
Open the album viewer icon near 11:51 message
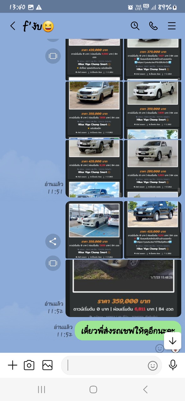53,56
